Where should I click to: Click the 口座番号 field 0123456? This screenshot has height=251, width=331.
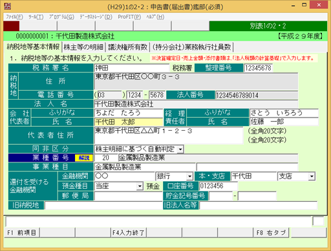[219, 186]
